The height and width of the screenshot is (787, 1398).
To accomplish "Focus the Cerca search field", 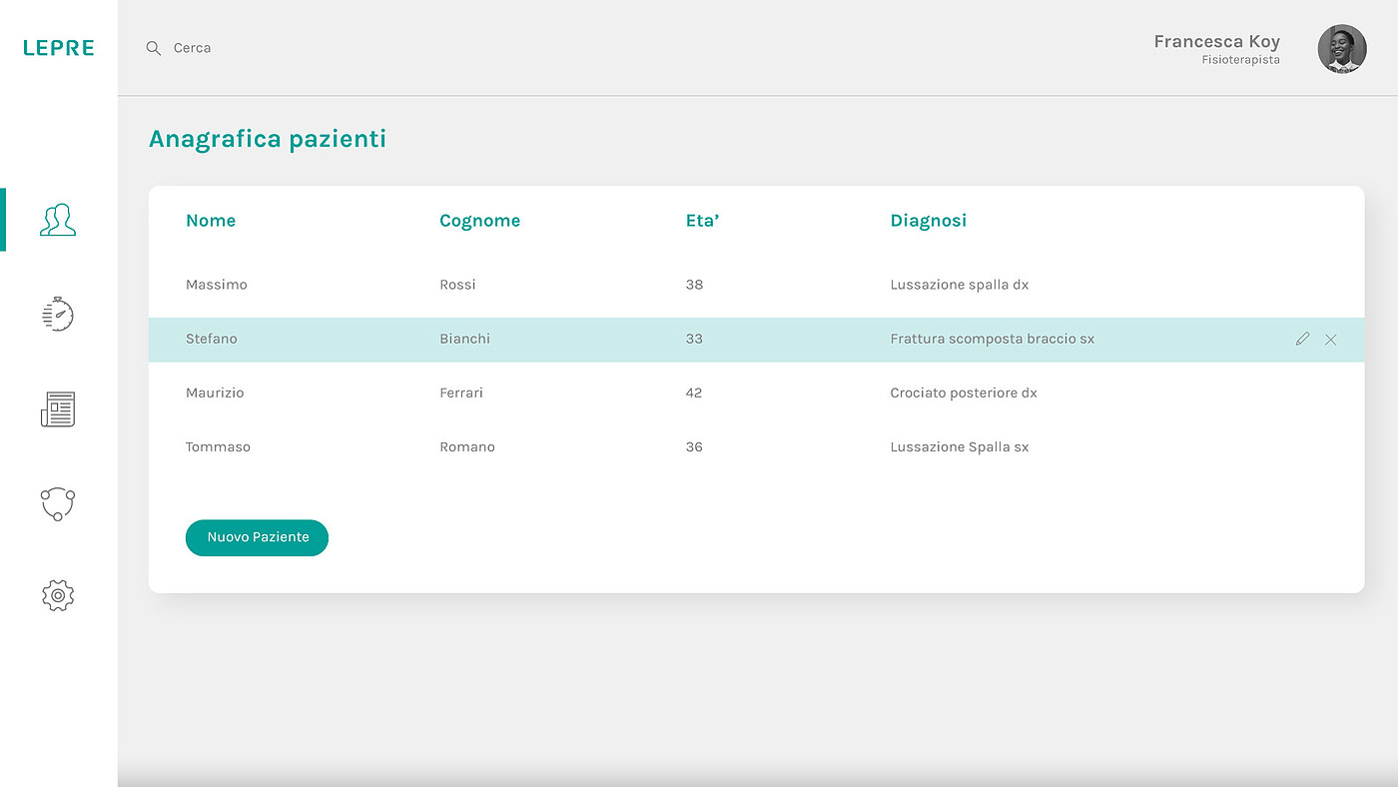I will [x=192, y=48].
